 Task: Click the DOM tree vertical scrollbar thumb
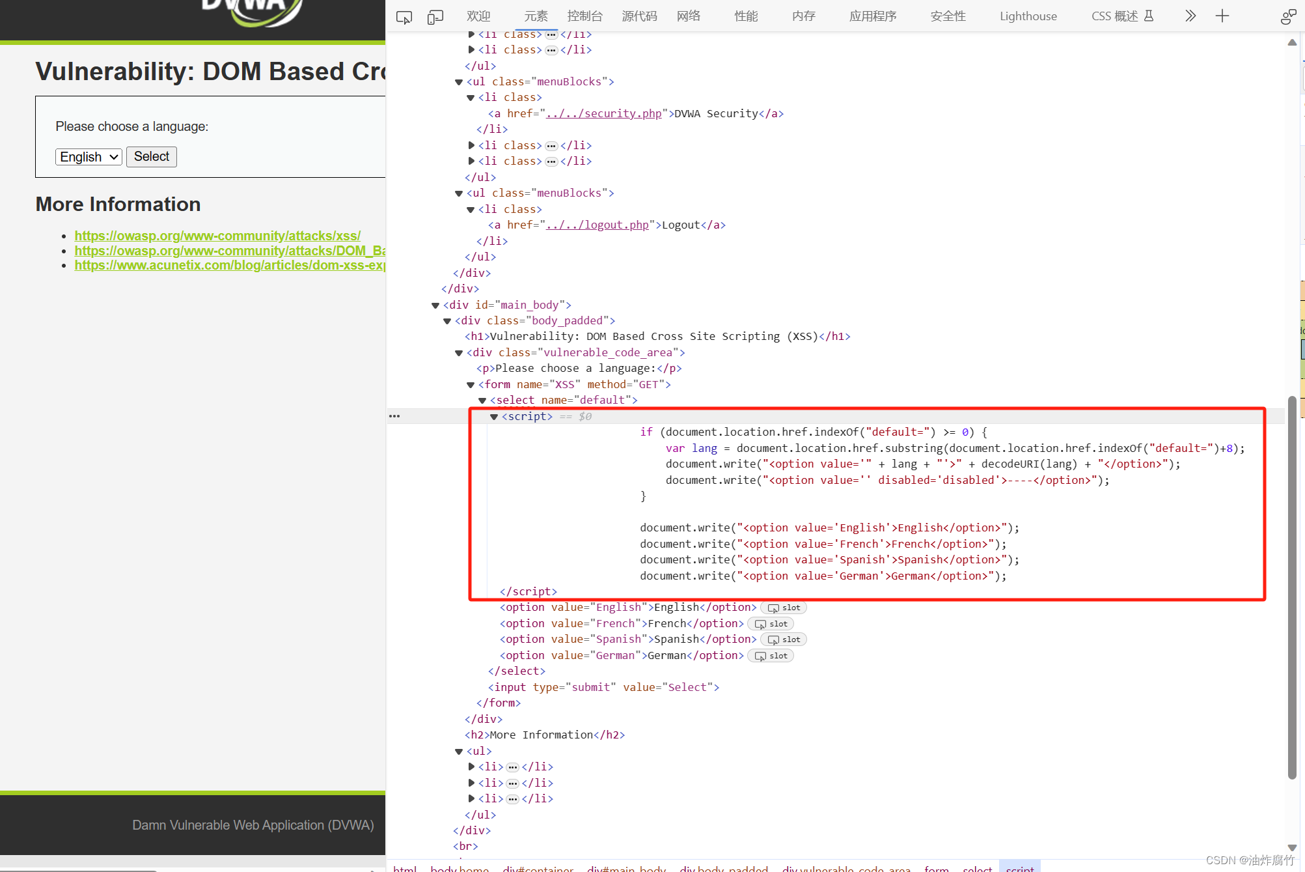[x=1291, y=586]
